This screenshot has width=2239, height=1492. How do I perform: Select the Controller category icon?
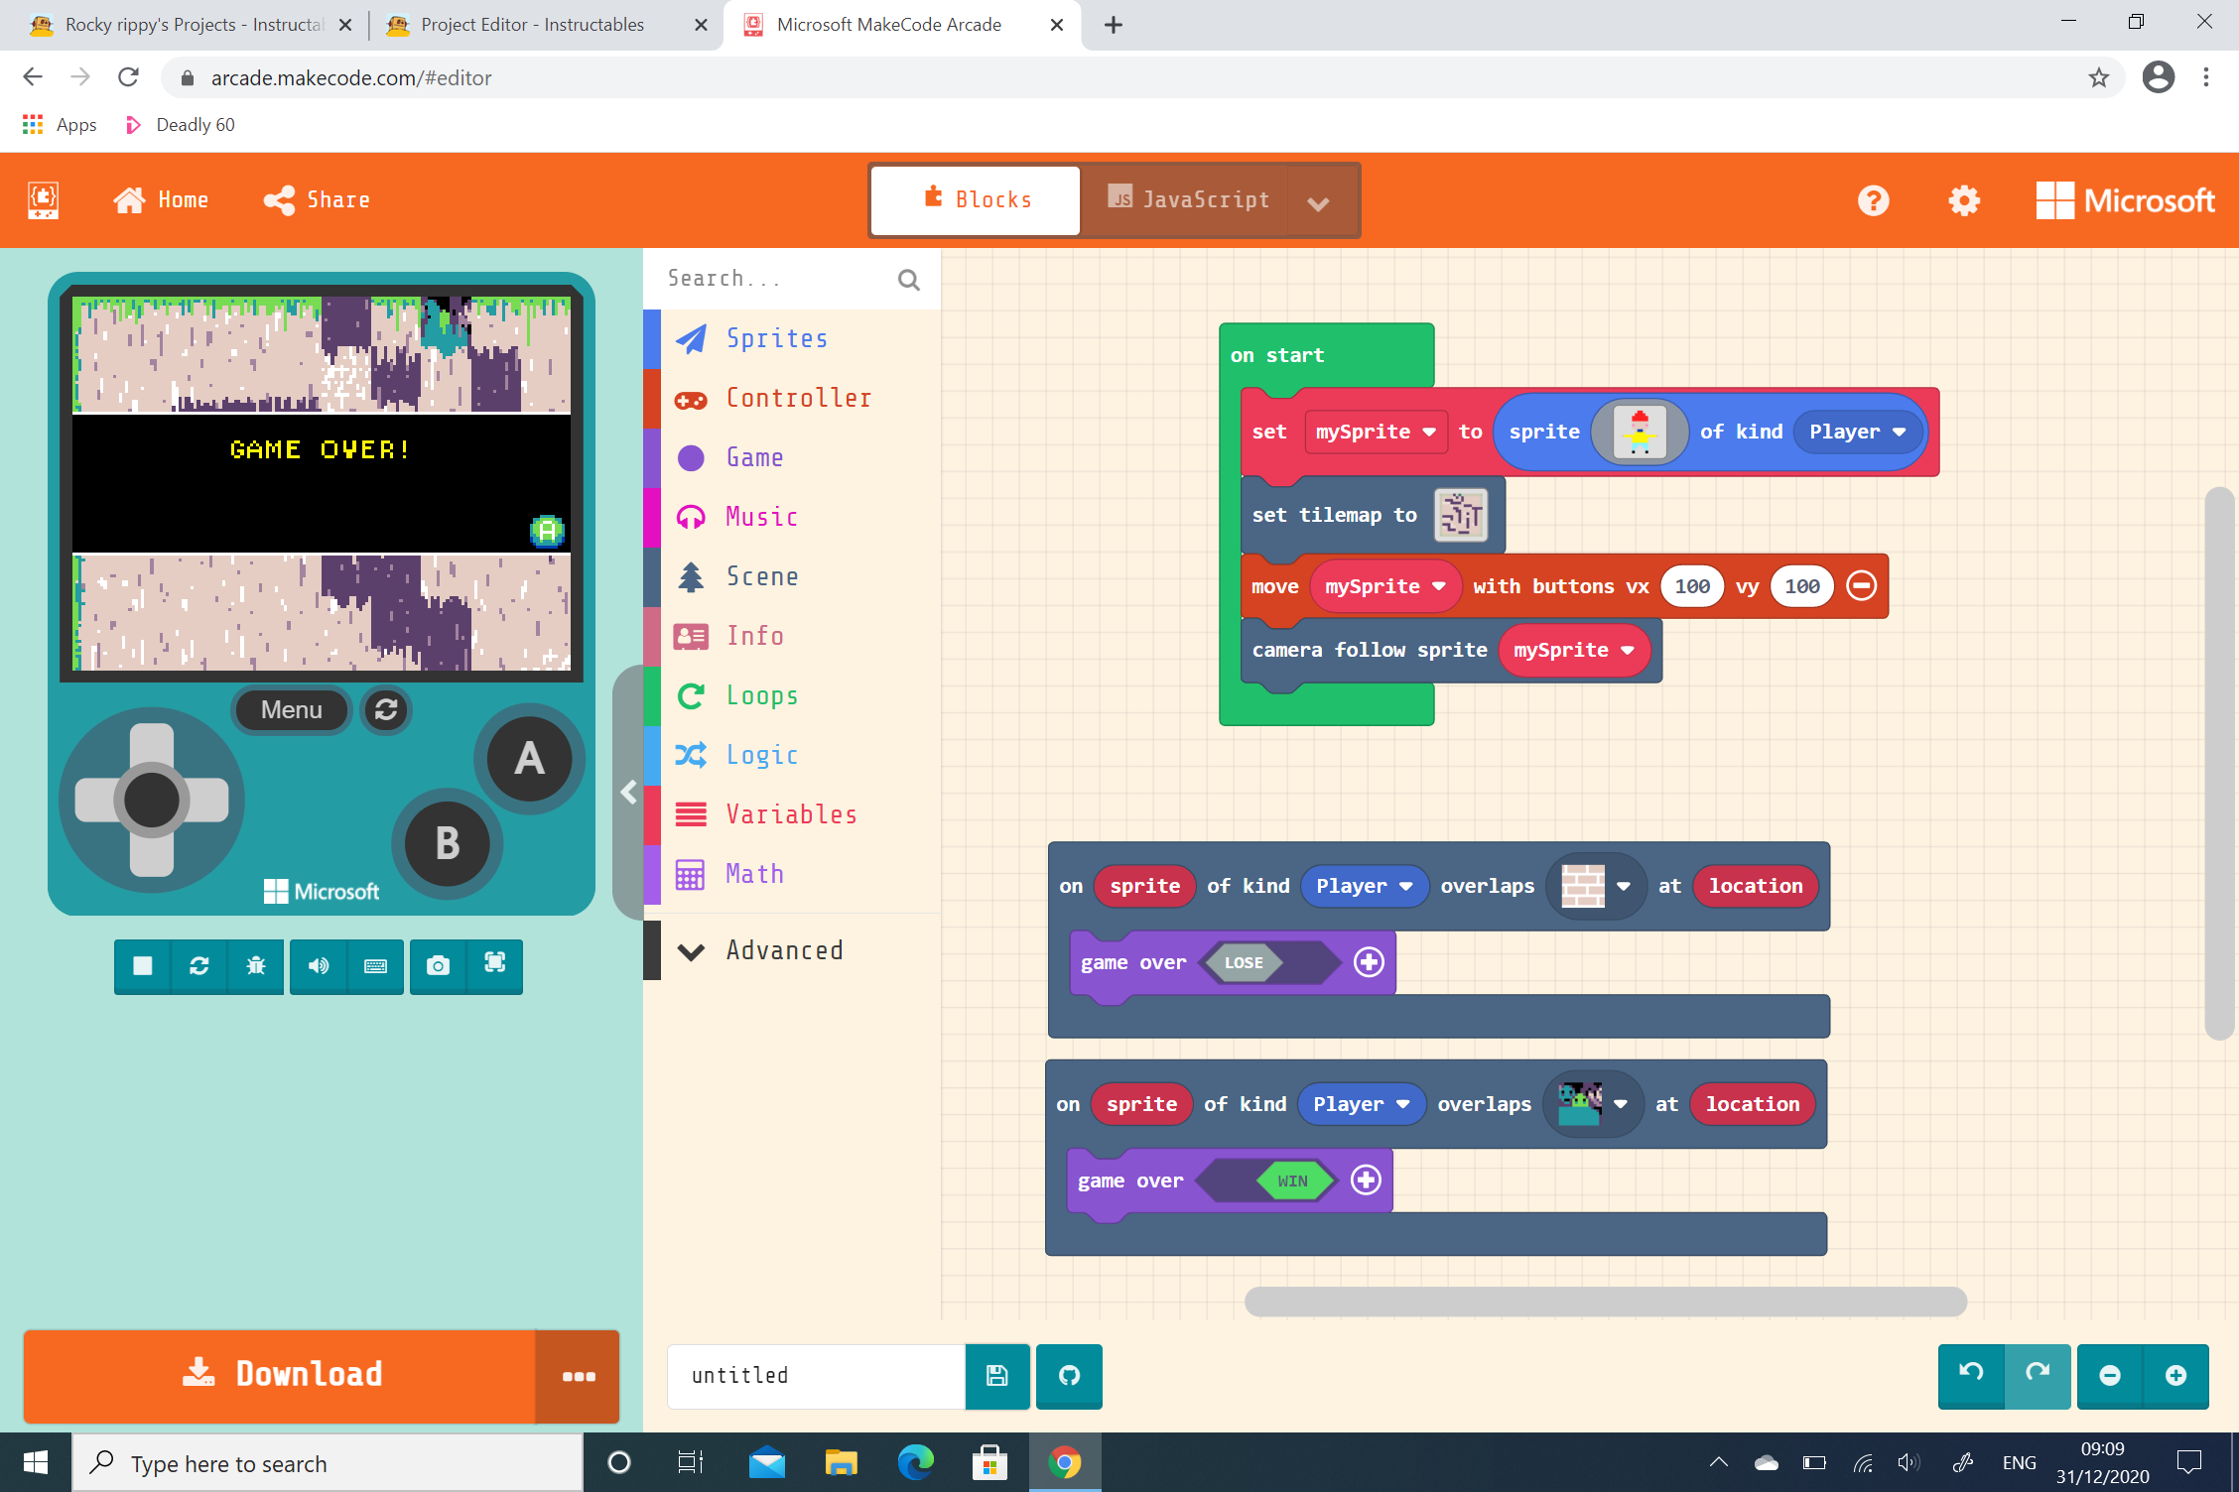(693, 398)
